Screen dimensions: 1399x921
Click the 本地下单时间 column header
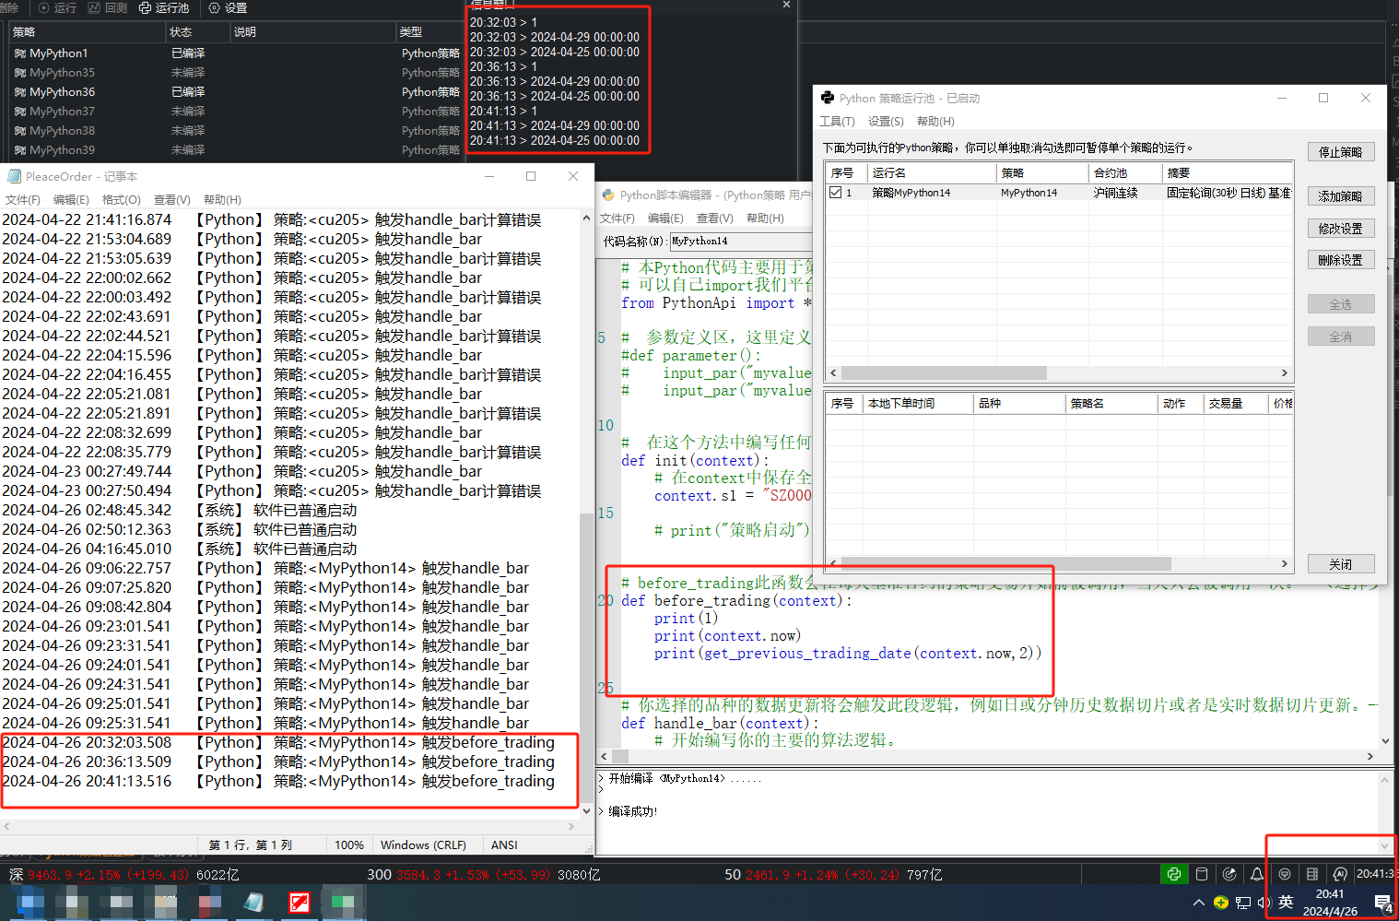(918, 404)
